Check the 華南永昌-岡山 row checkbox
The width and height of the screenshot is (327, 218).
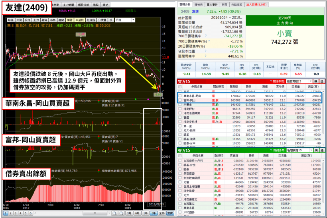pyautogui.click(x=180, y=96)
